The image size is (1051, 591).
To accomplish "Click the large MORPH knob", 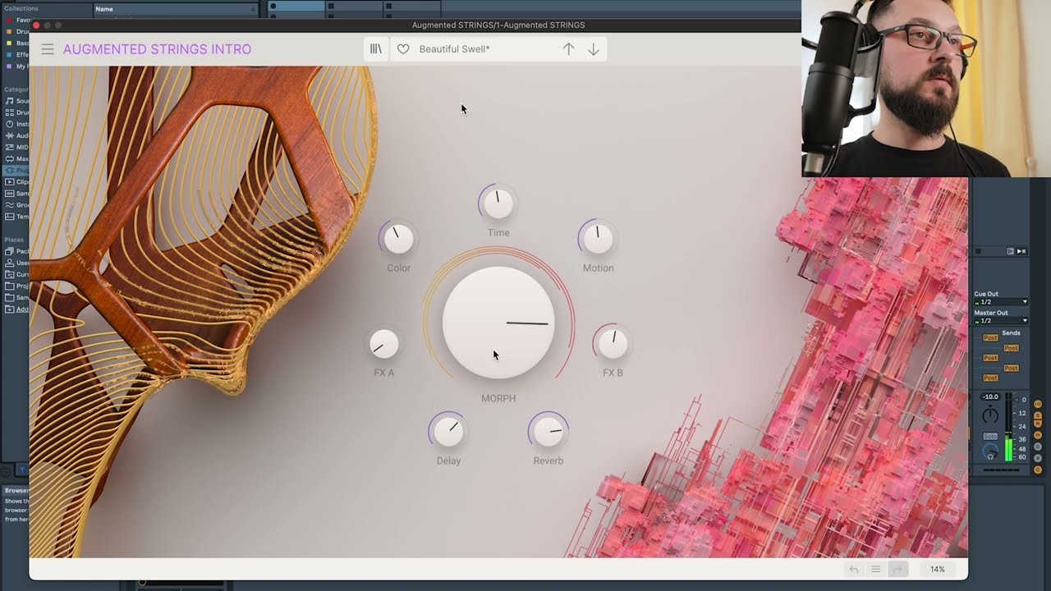I will (498, 323).
